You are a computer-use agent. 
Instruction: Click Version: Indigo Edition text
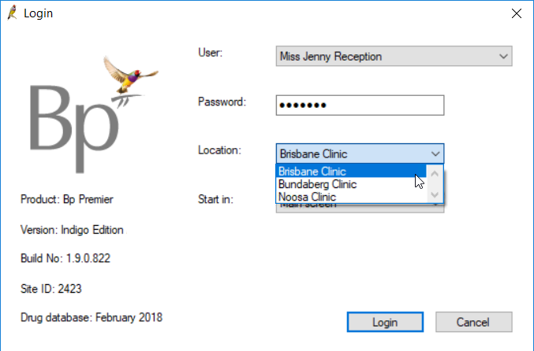[72, 230]
